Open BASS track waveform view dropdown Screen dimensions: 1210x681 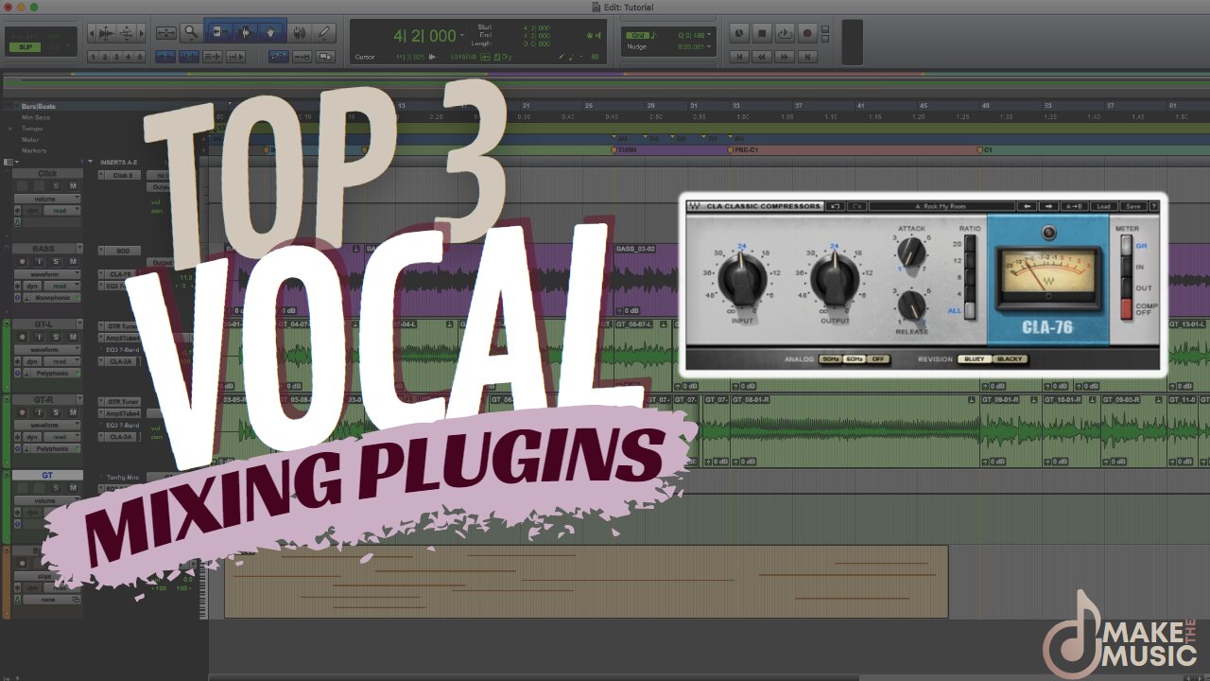47,274
